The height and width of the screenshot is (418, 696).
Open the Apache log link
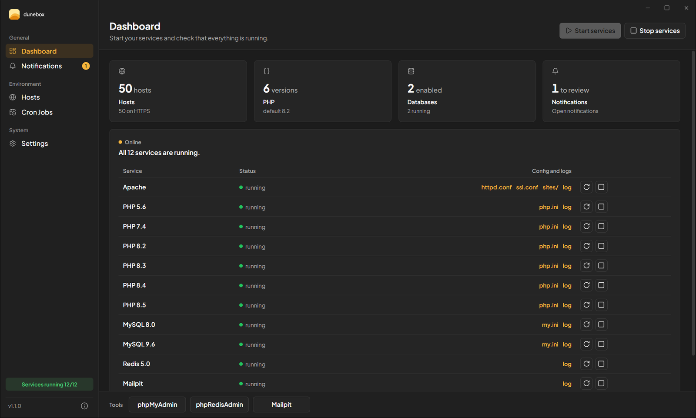(x=567, y=187)
